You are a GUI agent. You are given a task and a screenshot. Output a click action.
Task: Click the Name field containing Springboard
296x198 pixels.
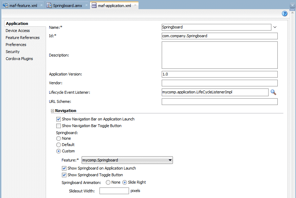217,27
